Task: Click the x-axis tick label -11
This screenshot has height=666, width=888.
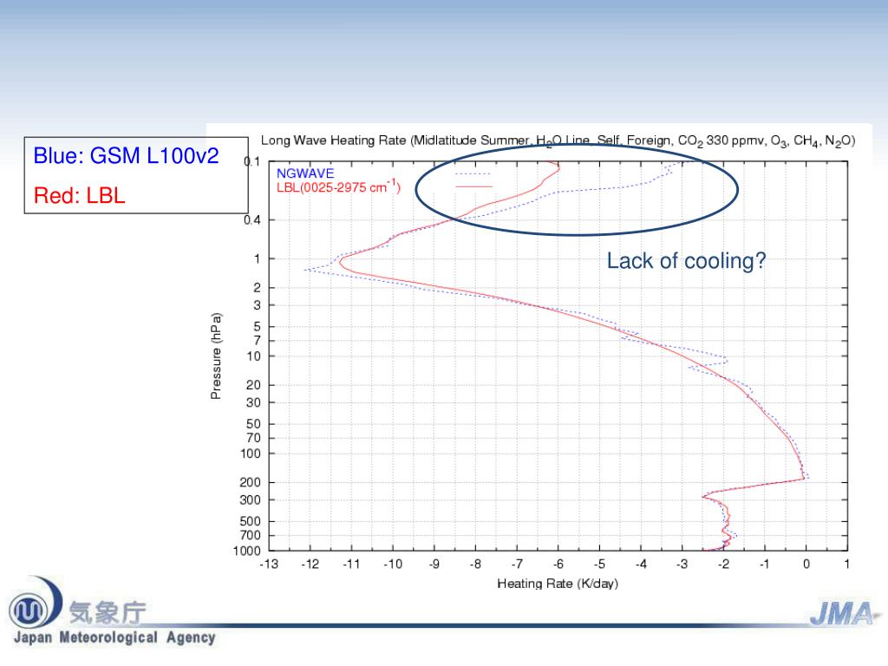Action: (x=351, y=564)
